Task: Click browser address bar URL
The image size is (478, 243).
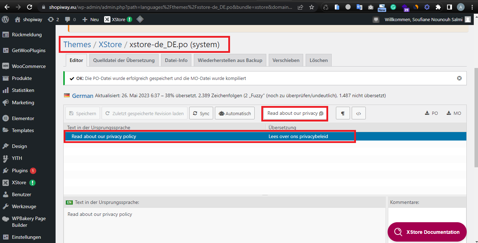Action: coord(171,7)
